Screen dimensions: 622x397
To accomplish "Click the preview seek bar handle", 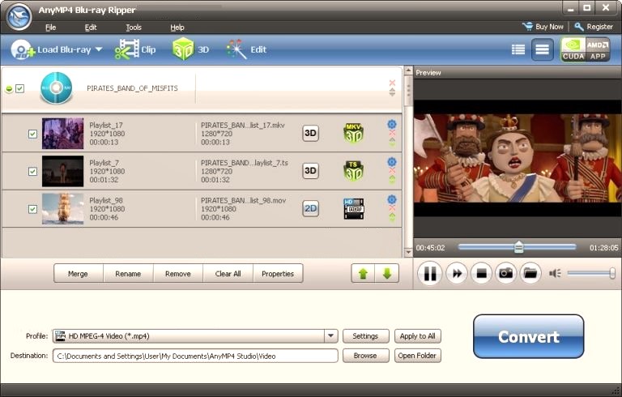I will coord(518,247).
